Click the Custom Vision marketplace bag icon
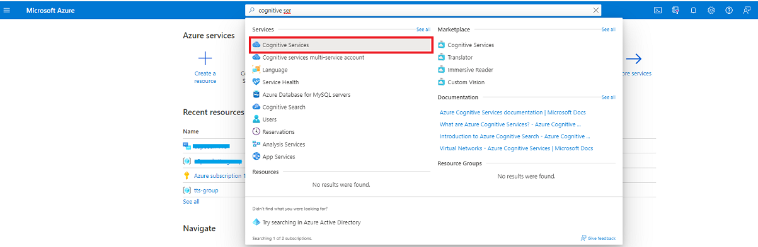758x247 pixels. coord(441,82)
